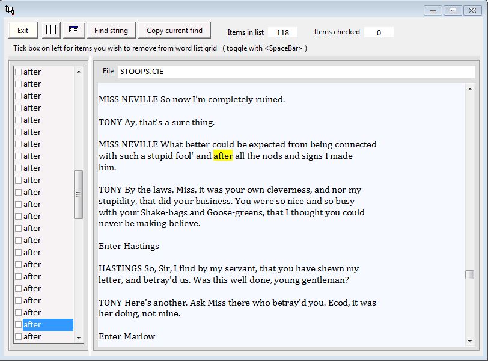488x361 pixels.
Task: Click the line 'MISS NEVILLE So now I'm completely ruined.'
Action: point(192,99)
